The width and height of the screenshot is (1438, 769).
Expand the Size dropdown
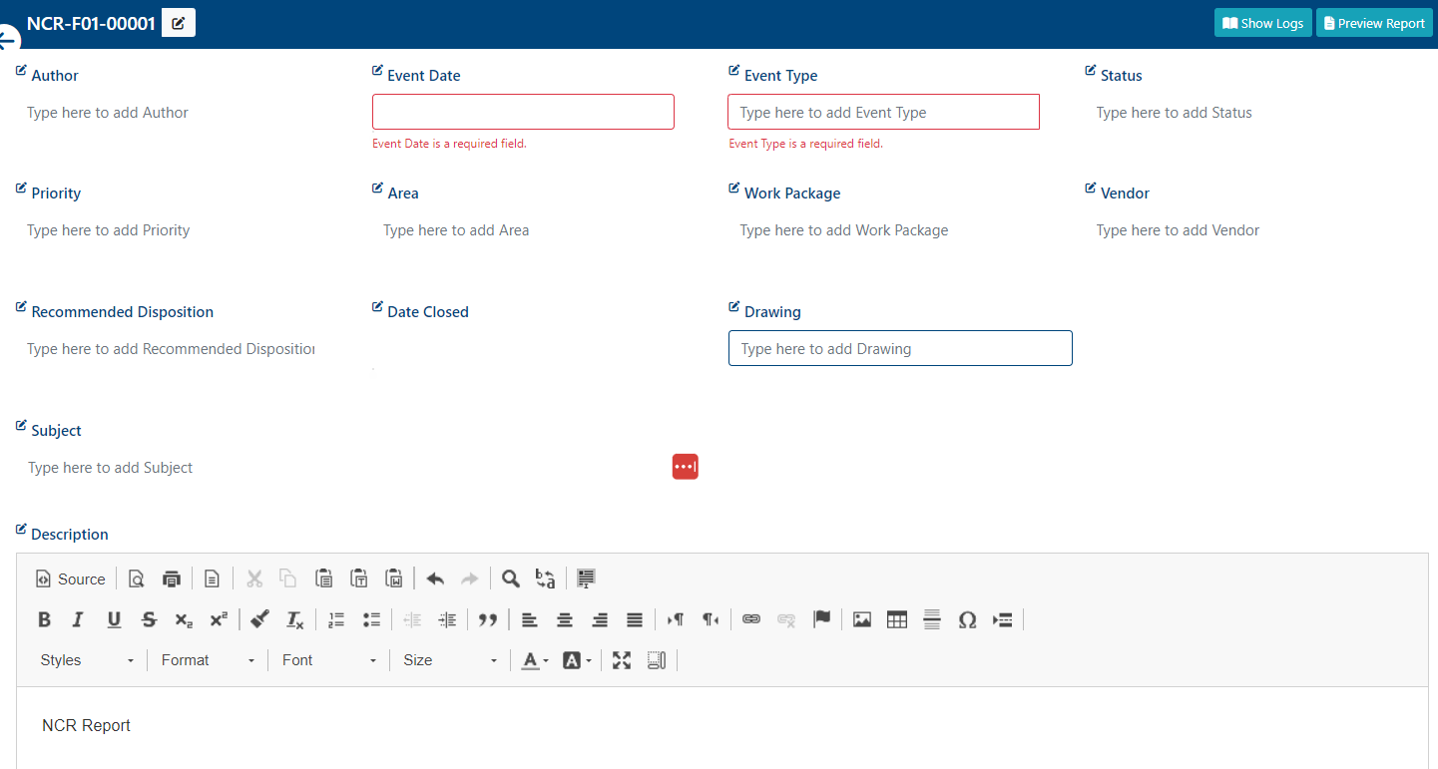coord(450,660)
